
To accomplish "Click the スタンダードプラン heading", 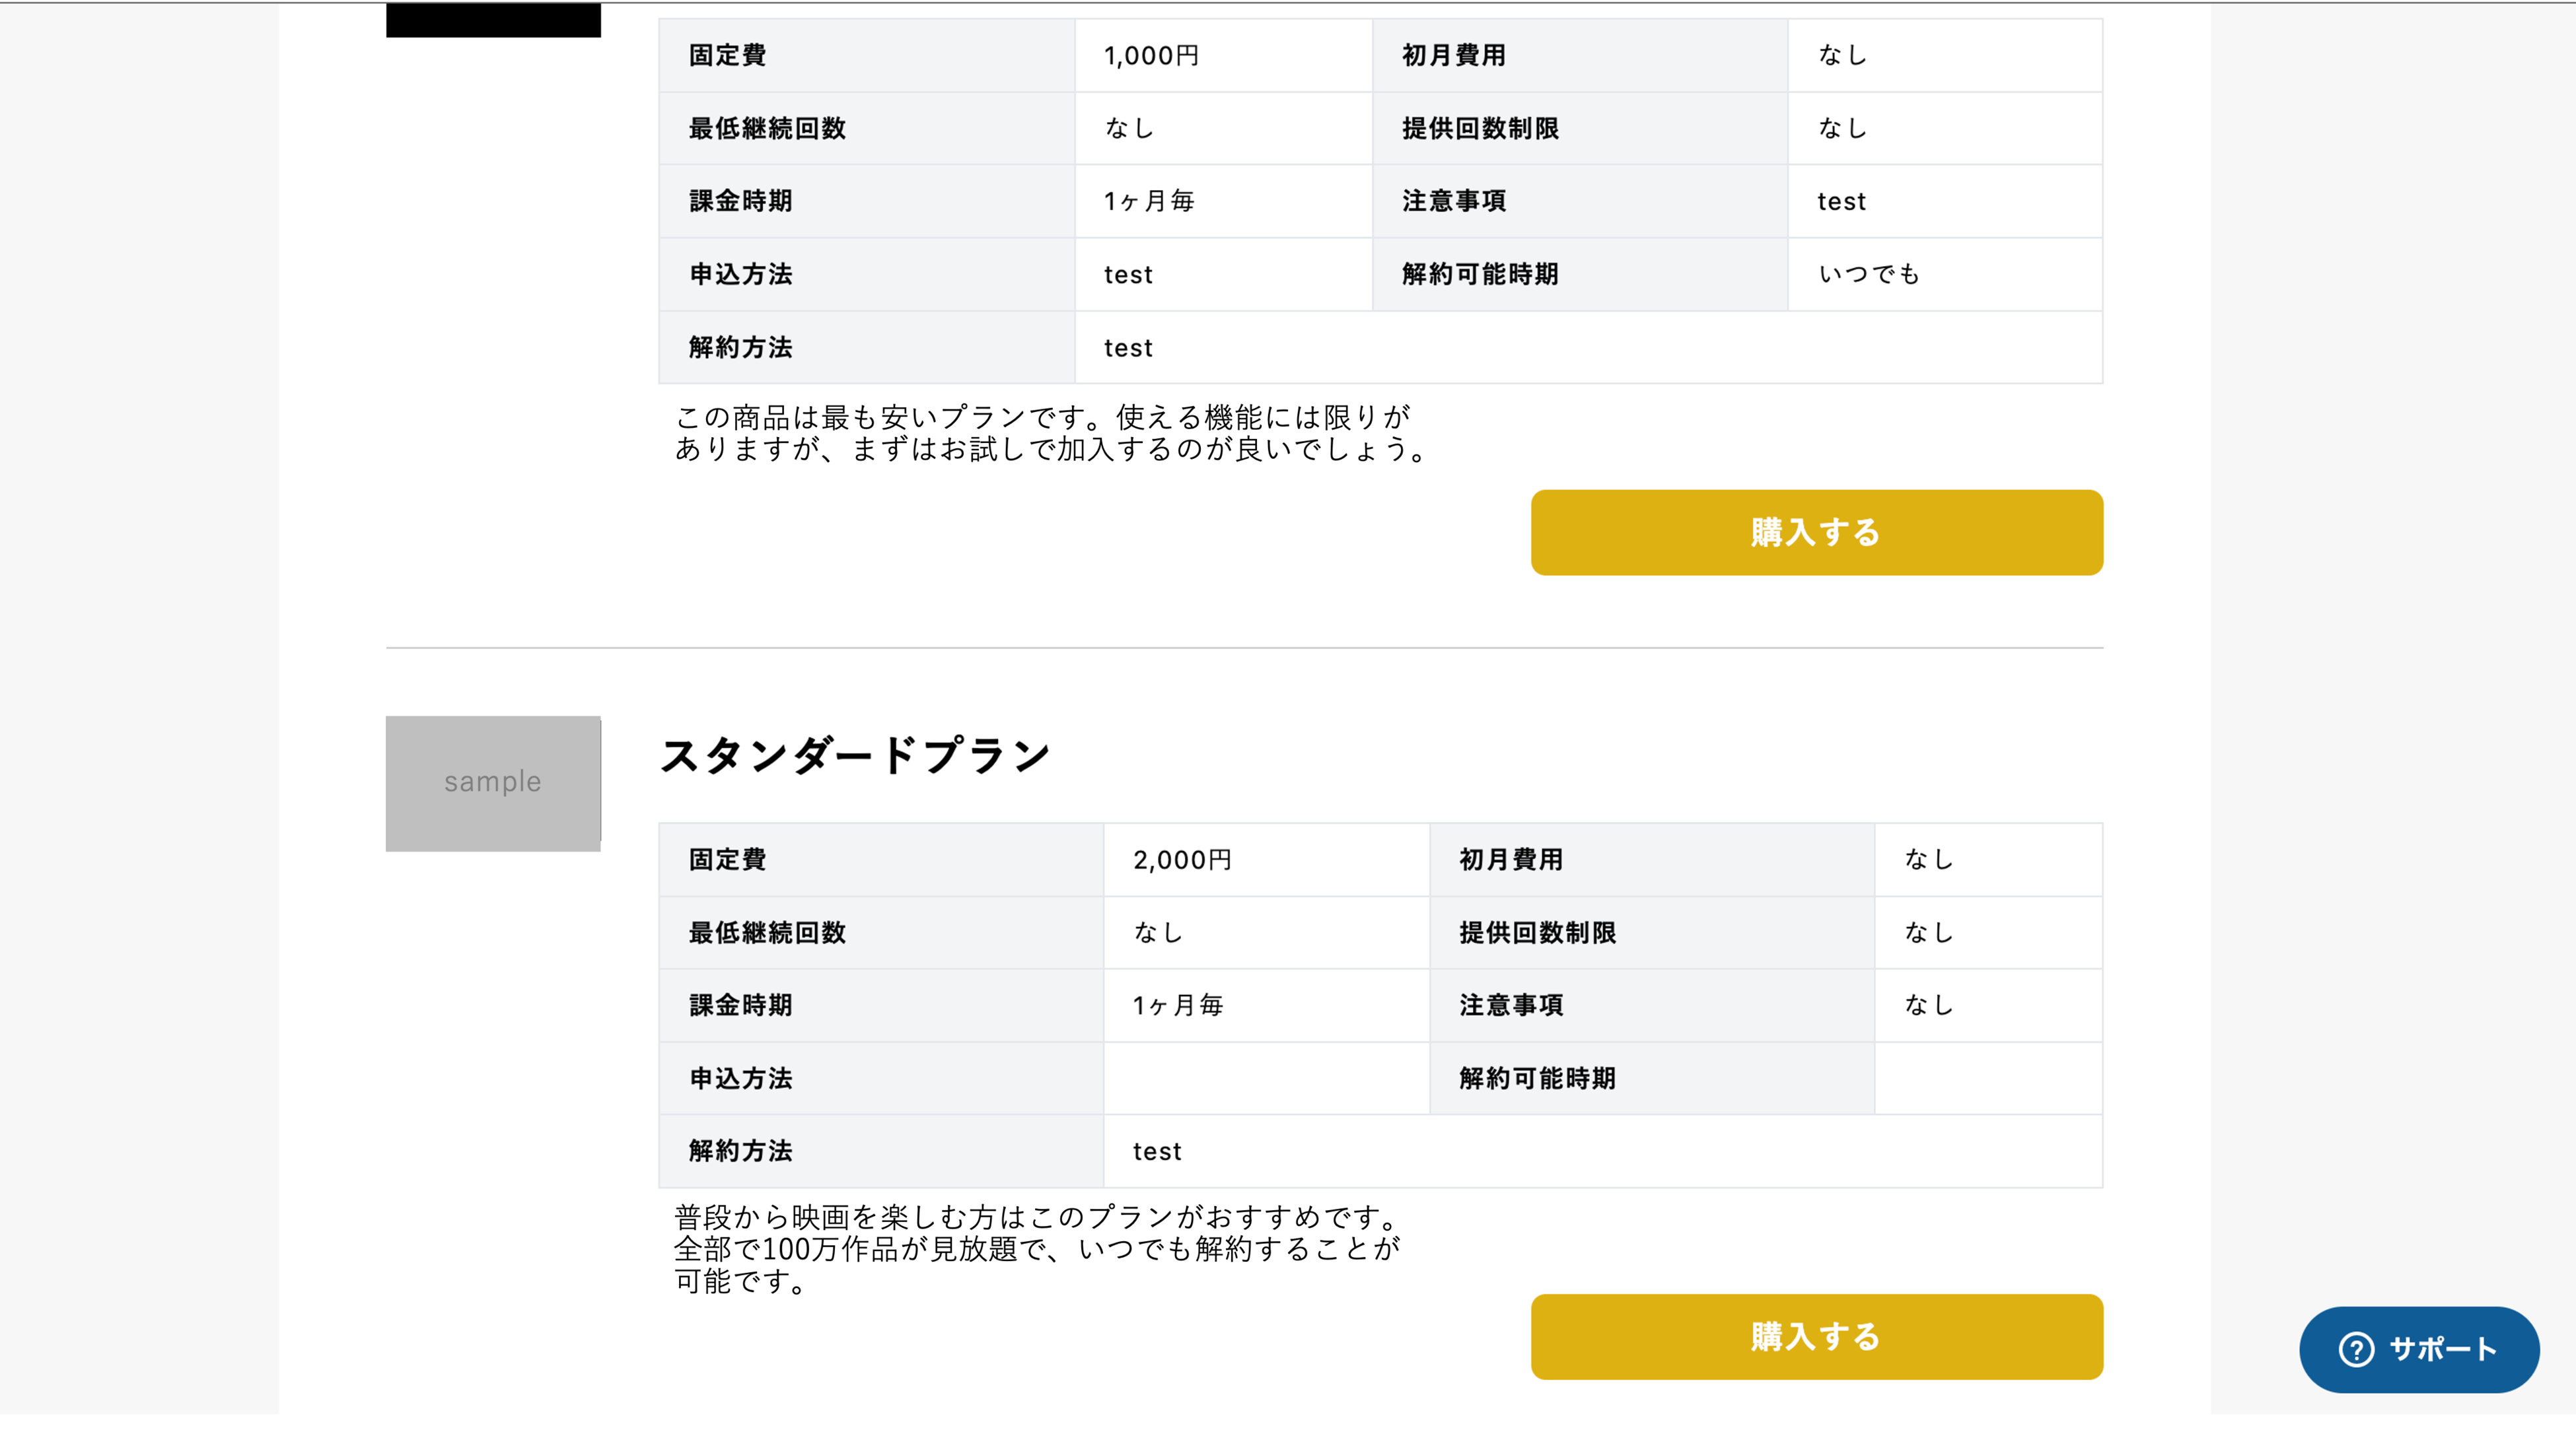I will click(x=855, y=755).
